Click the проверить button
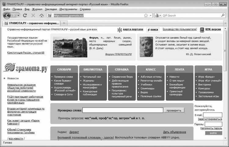Image resolution: width=229 pixels, height=147 pixels. [174, 110]
